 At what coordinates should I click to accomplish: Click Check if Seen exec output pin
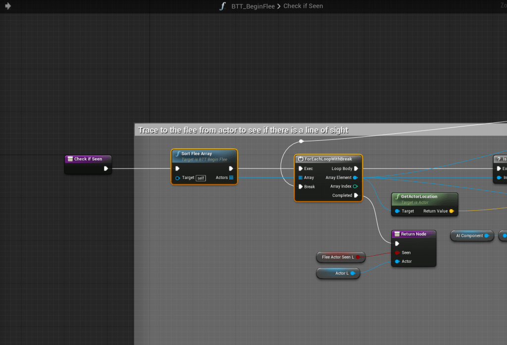click(x=106, y=169)
